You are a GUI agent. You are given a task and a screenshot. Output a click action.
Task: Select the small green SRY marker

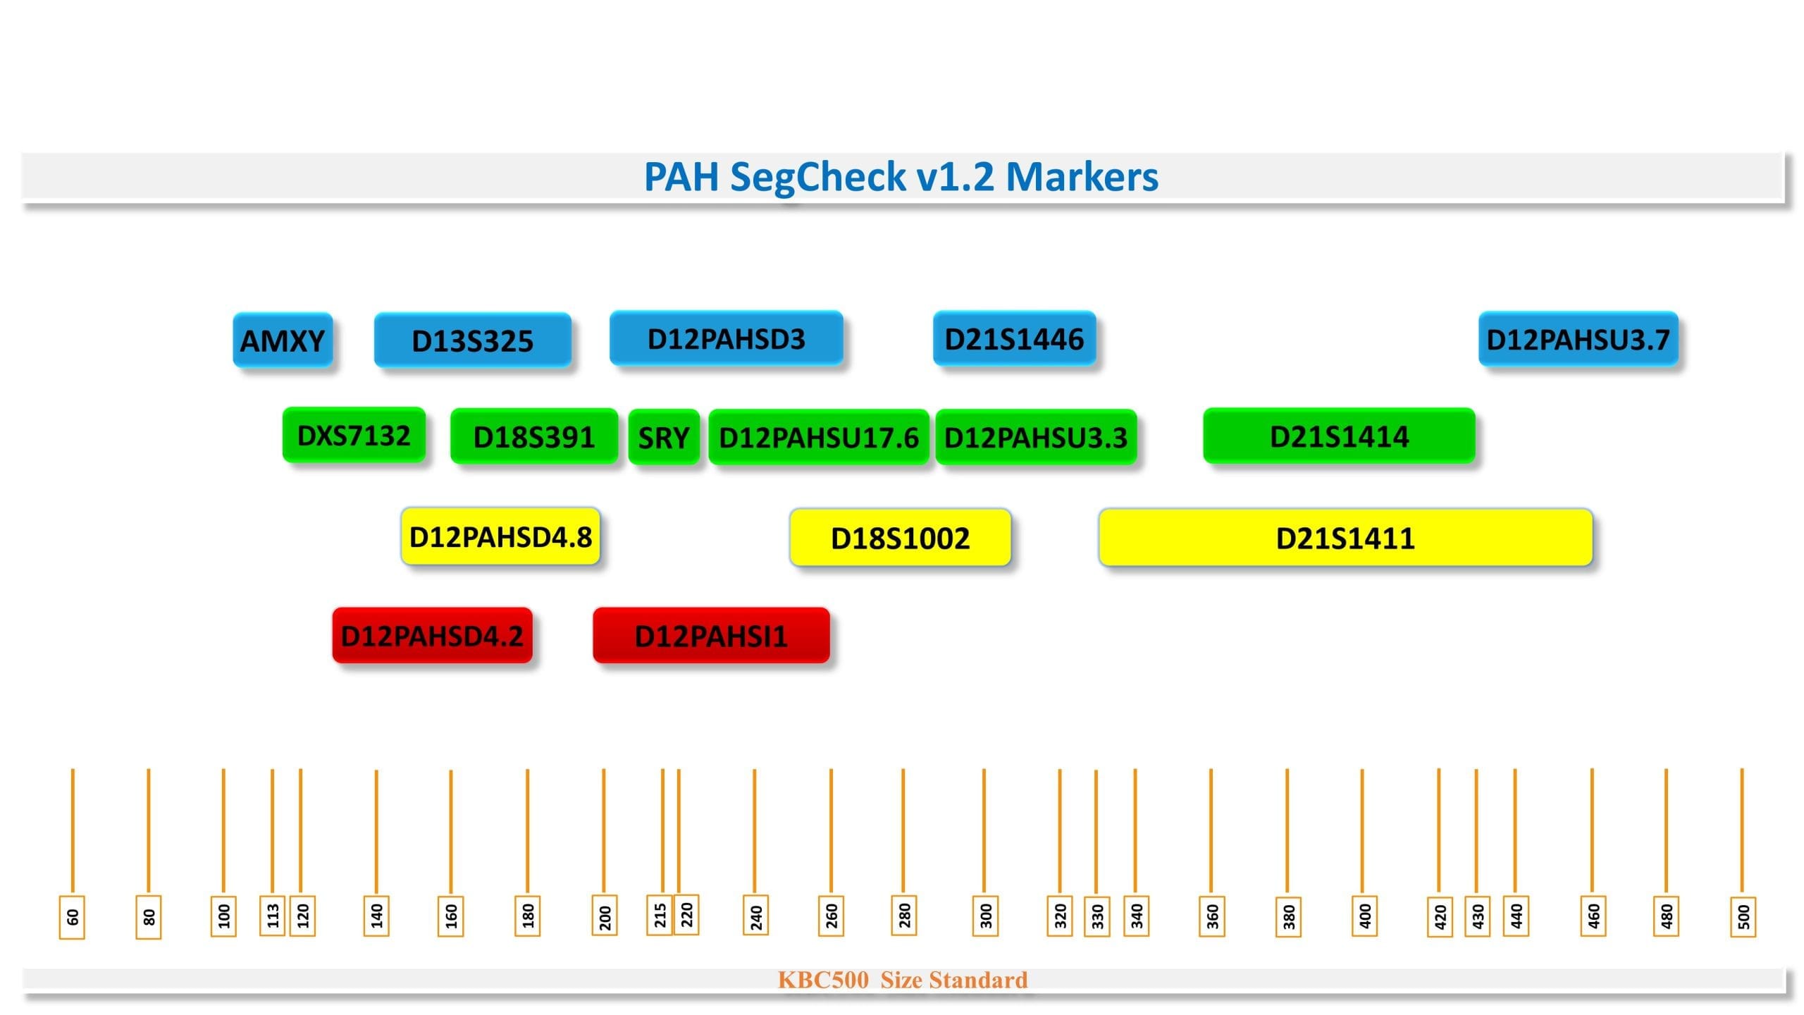(x=663, y=438)
